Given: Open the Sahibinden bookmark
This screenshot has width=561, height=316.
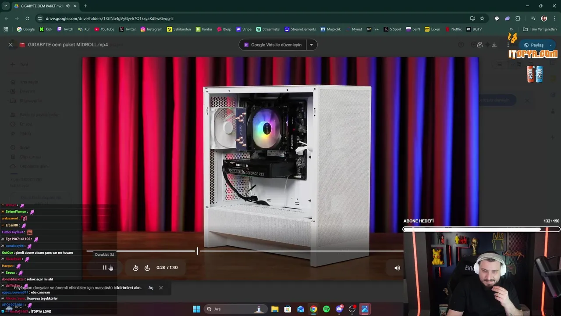Looking at the screenshot, I should tap(179, 29).
